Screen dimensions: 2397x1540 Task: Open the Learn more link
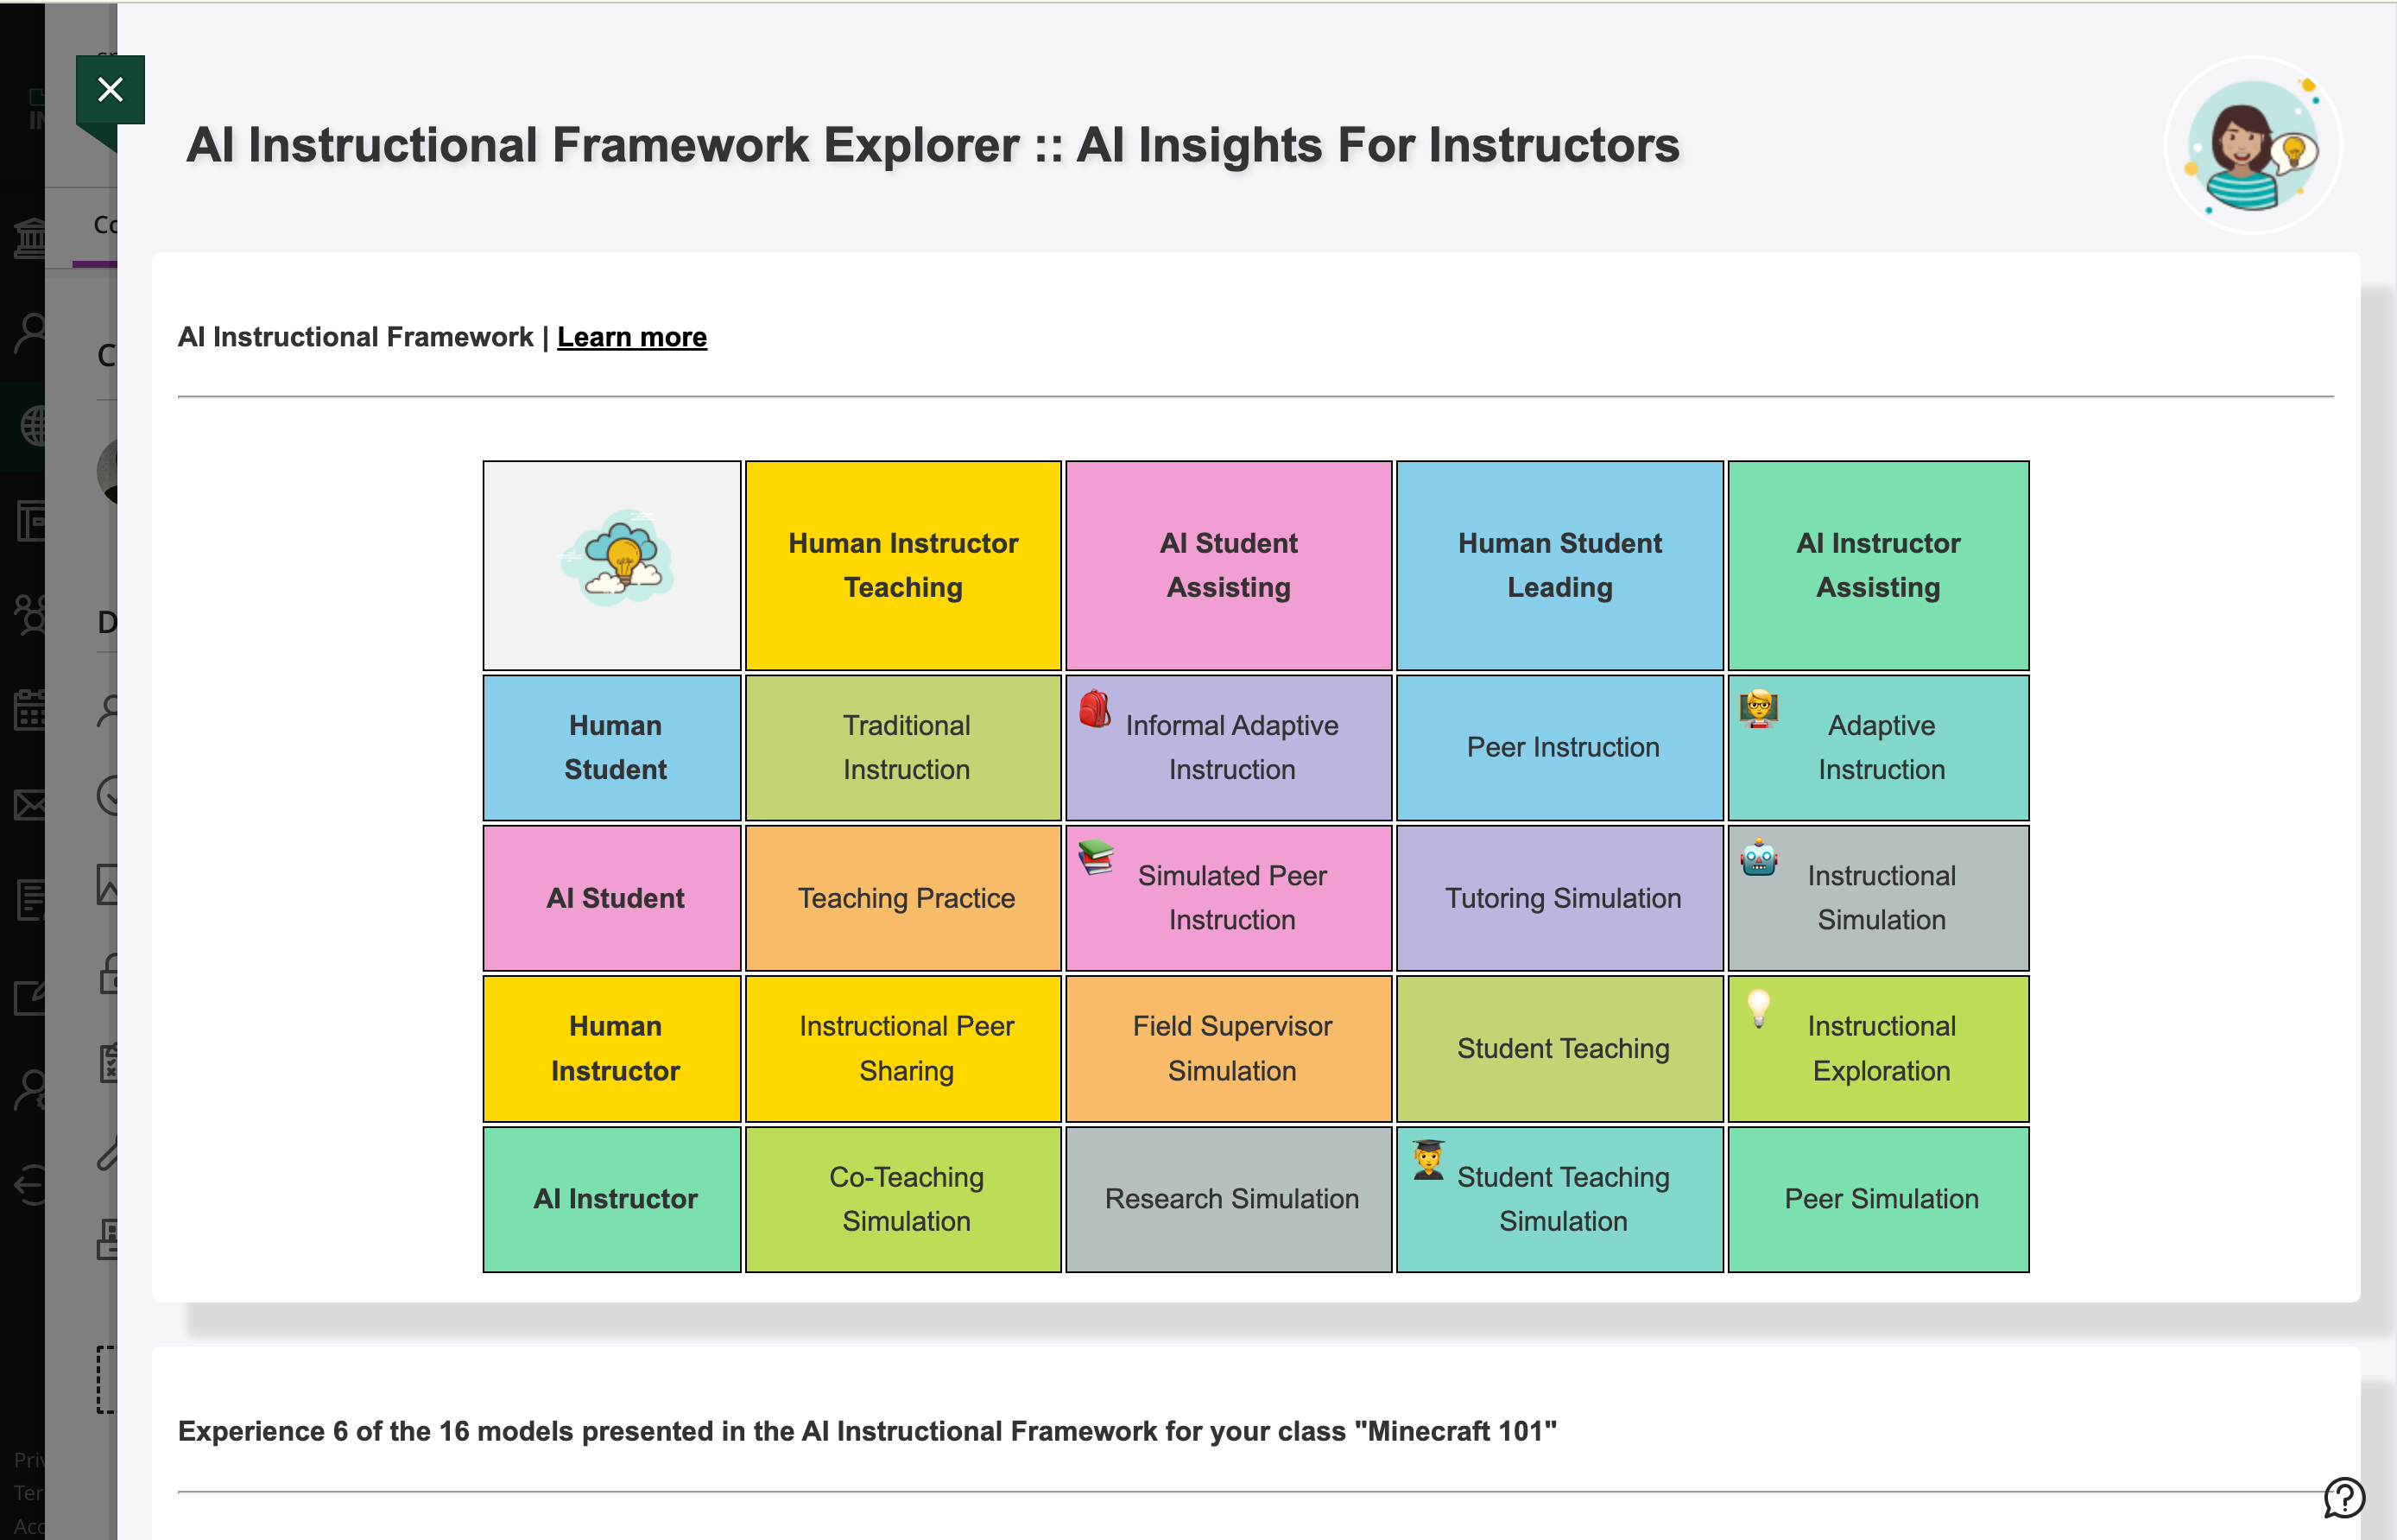click(x=632, y=337)
